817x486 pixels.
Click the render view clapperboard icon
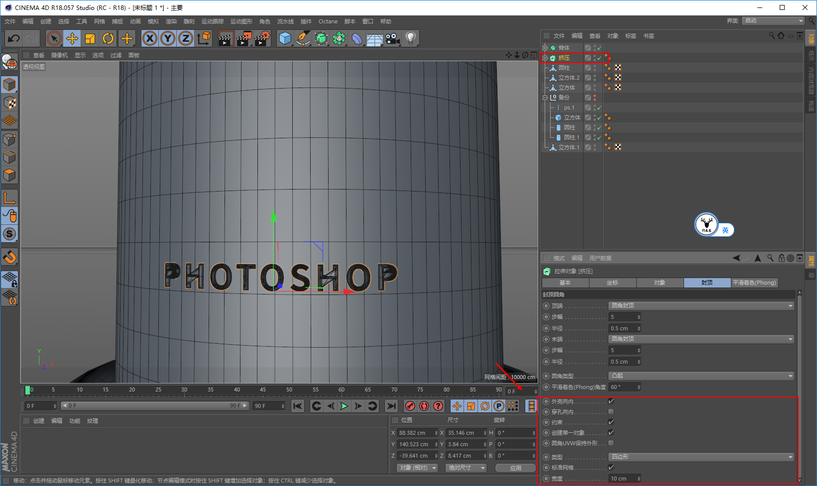click(x=226, y=38)
